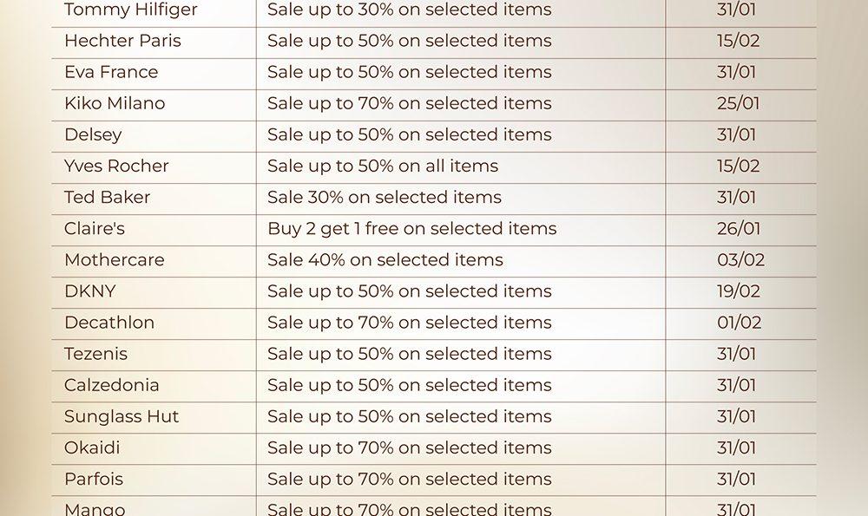Click the Ted Baker brand name
Screen dimensions: 868x516
click(107, 197)
